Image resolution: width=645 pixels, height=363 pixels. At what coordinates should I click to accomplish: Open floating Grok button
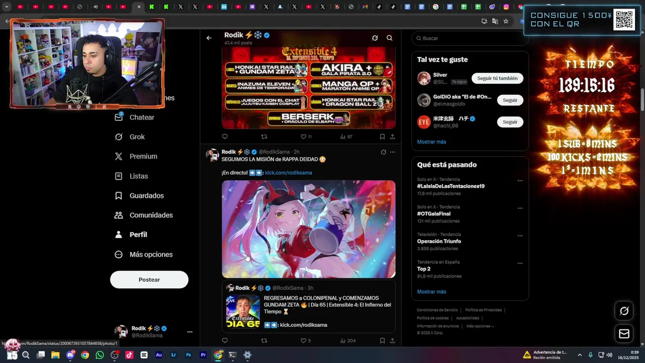(624, 311)
